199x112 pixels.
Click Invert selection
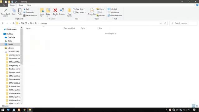coord(115,15)
